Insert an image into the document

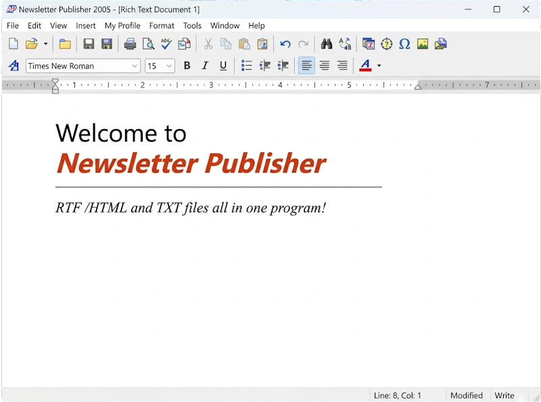pos(423,43)
